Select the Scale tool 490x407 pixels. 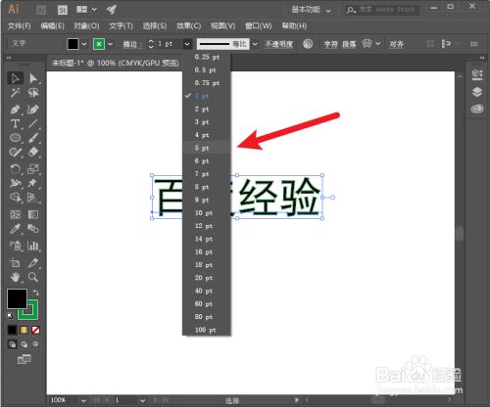[x=33, y=169]
